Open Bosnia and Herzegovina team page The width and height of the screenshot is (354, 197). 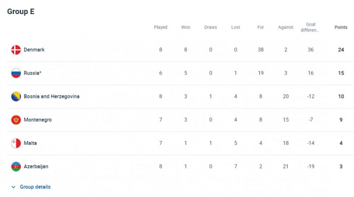click(x=51, y=96)
